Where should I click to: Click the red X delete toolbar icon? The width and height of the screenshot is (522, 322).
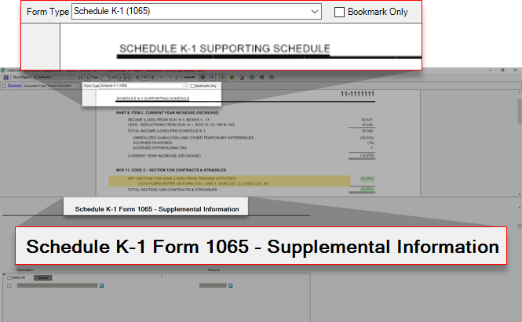point(242,78)
